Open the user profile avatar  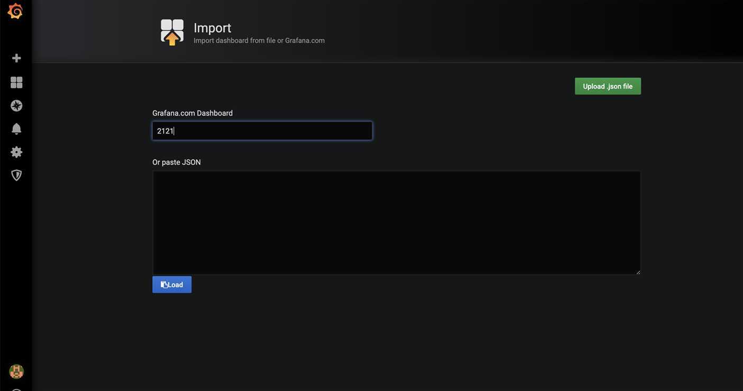pyautogui.click(x=16, y=371)
